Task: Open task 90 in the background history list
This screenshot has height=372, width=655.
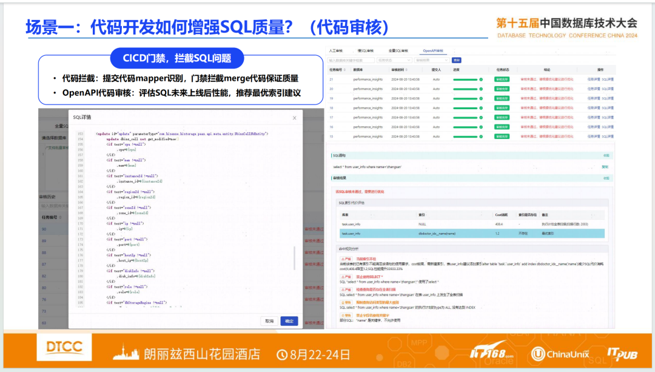Action: click(44, 229)
